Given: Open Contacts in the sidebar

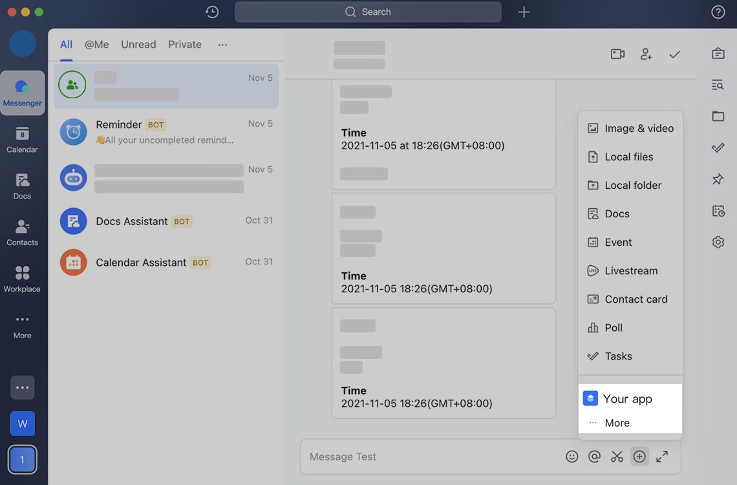Looking at the screenshot, I should 22,233.
